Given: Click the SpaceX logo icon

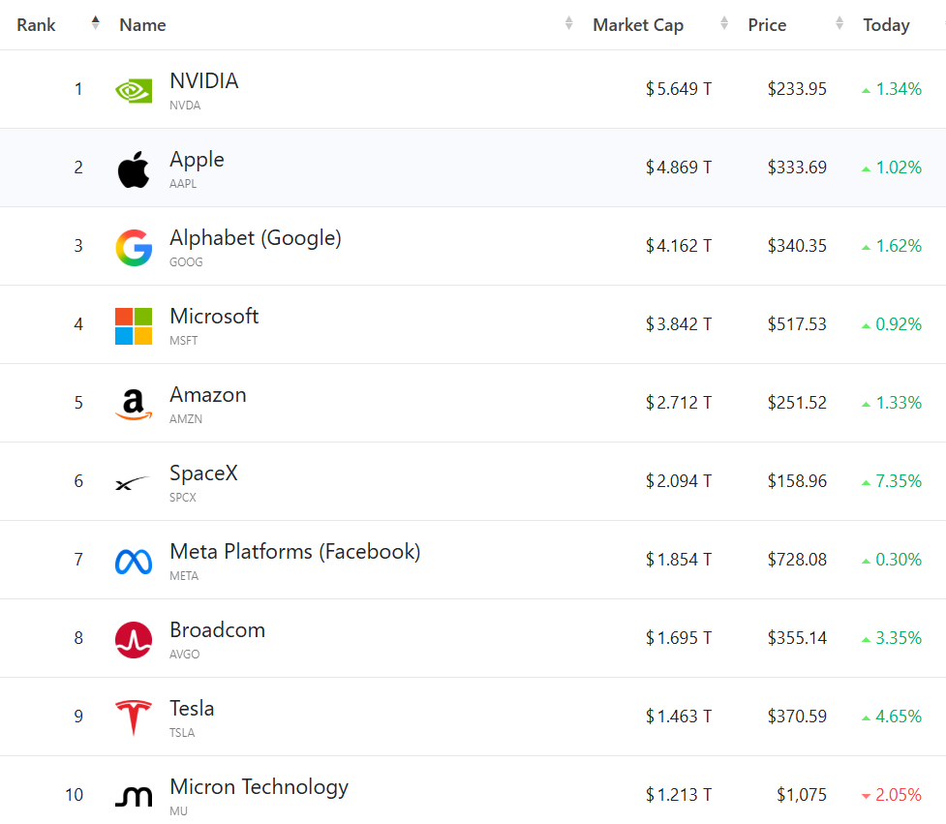Looking at the screenshot, I should pos(132,483).
